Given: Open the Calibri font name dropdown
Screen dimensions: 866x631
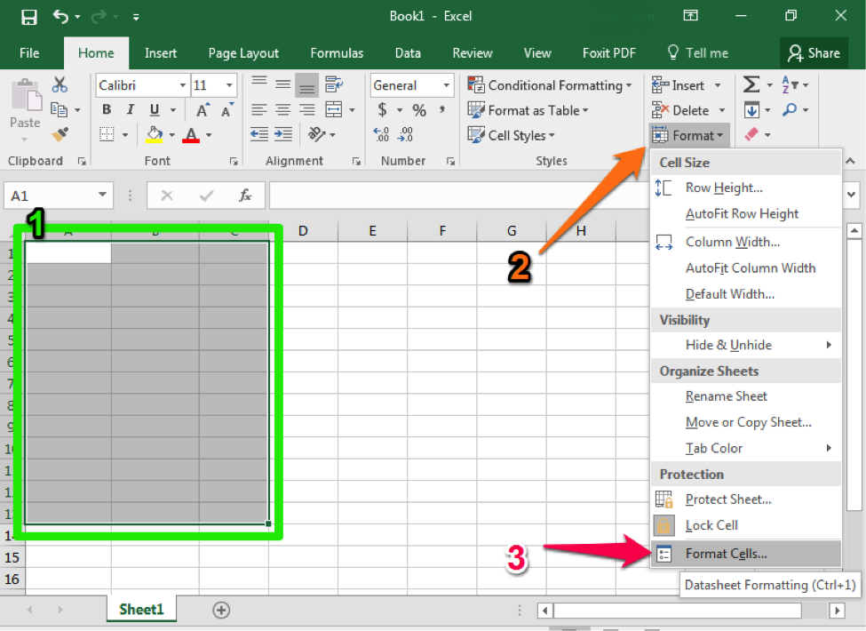Looking at the screenshot, I should [x=142, y=85].
